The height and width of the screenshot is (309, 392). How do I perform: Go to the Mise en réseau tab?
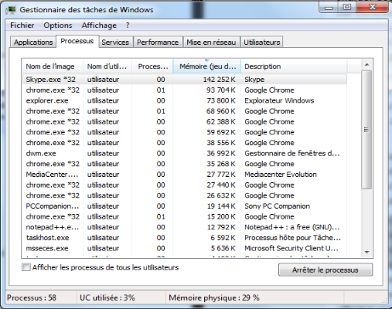[x=211, y=42]
